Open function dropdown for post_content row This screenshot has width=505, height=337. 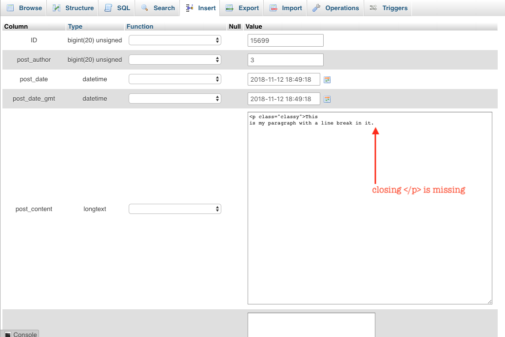pyautogui.click(x=175, y=209)
